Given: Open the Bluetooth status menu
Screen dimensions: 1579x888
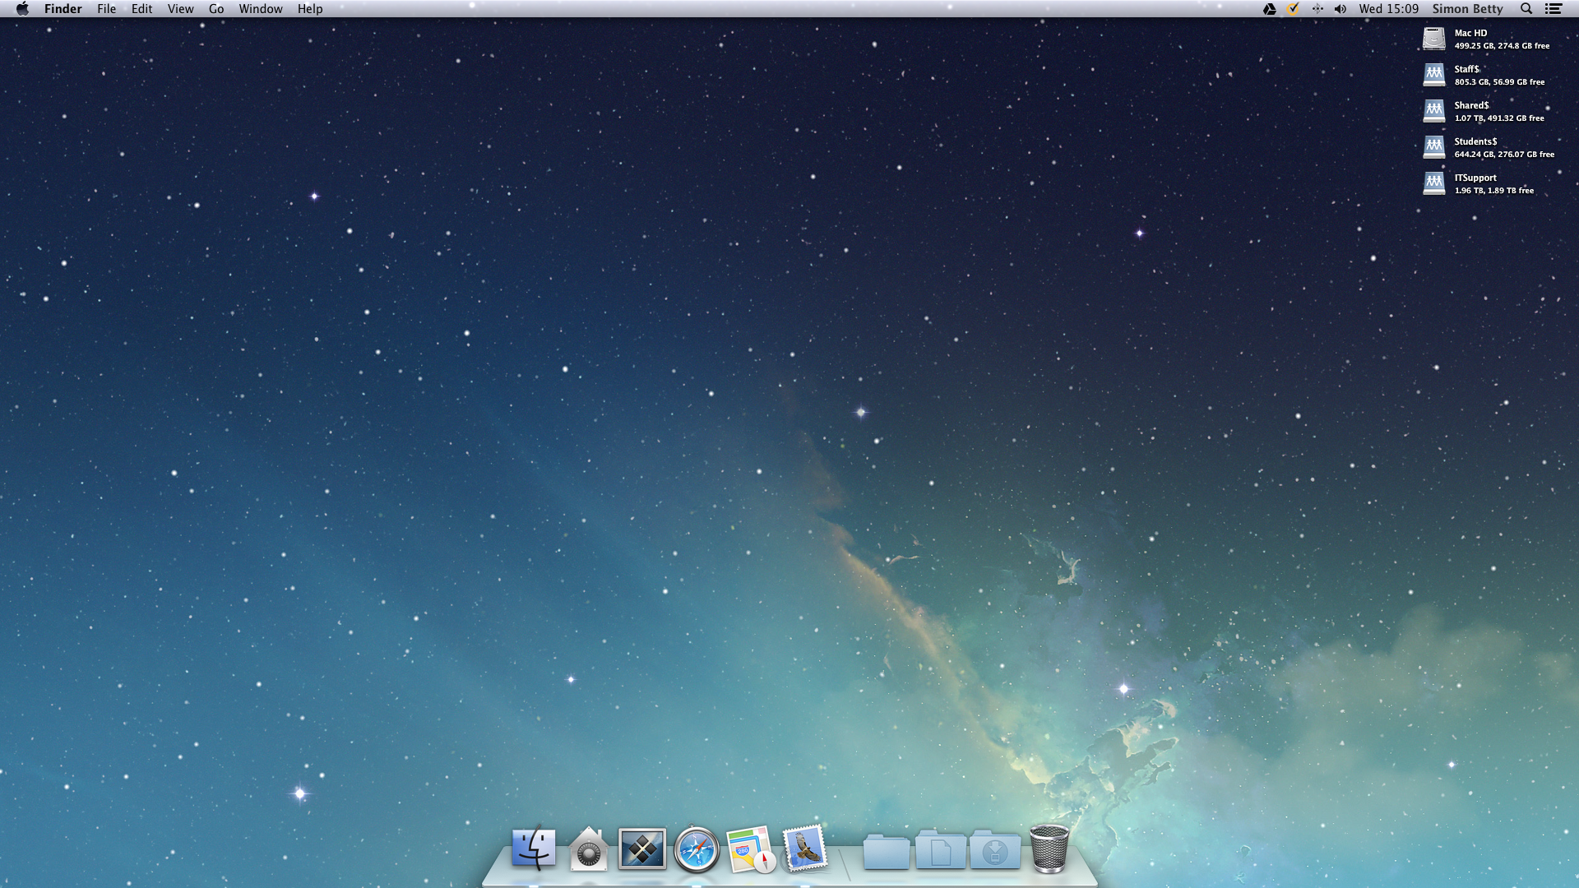Looking at the screenshot, I should (x=1317, y=9).
